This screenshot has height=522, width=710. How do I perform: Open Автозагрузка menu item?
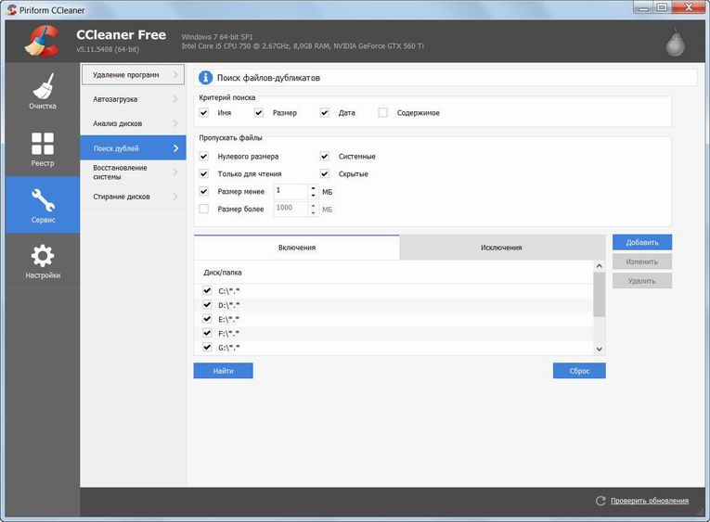(133, 99)
